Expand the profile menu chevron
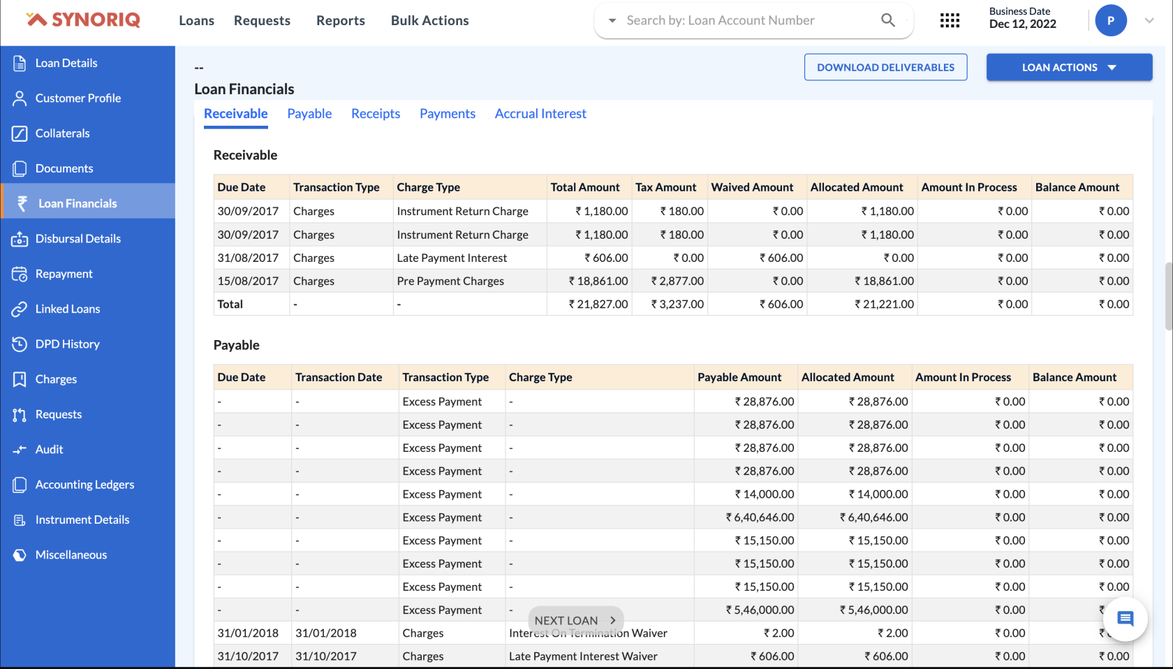The image size is (1173, 669). point(1149,20)
